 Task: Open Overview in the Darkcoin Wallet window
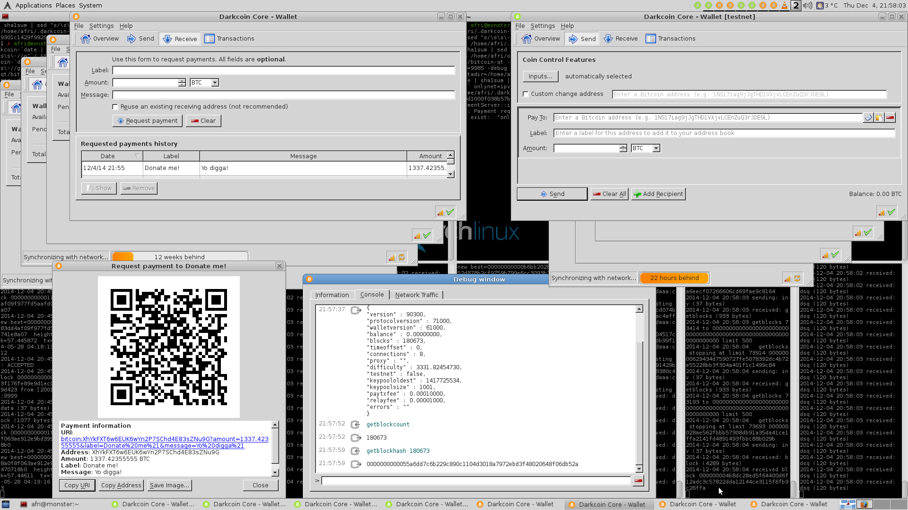[100, 39]
